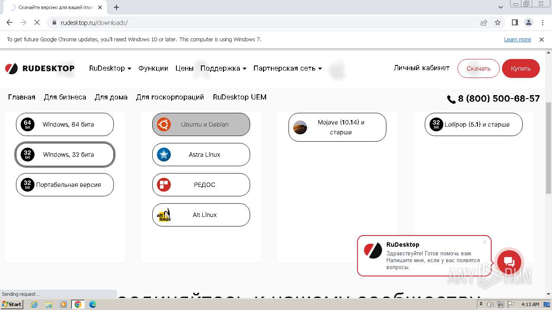Select Alt Linux download
The width and height of the screenshot is (552, 310).
pyautogui.click(x=201, y=215)
